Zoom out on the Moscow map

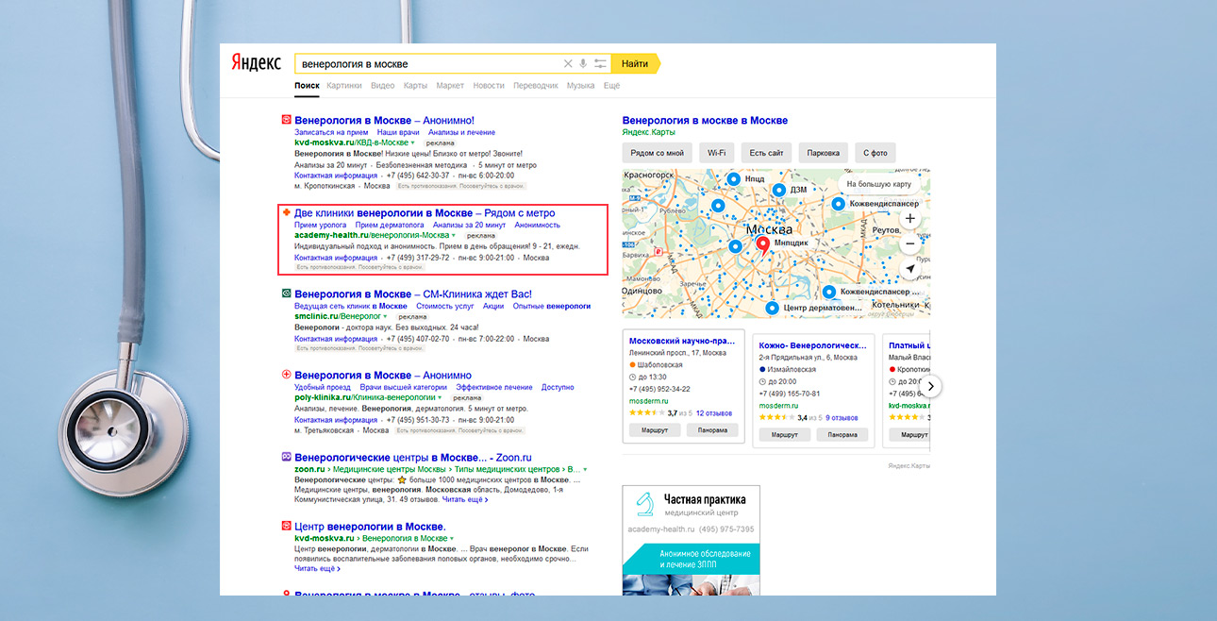pos(909,243)
